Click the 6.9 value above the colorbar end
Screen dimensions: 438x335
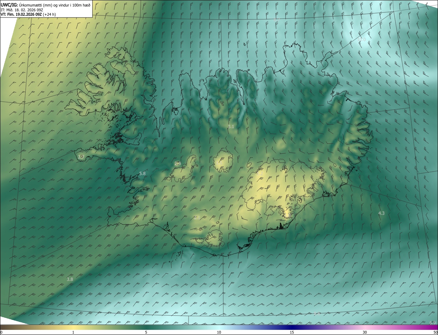[x=433, y=323]
